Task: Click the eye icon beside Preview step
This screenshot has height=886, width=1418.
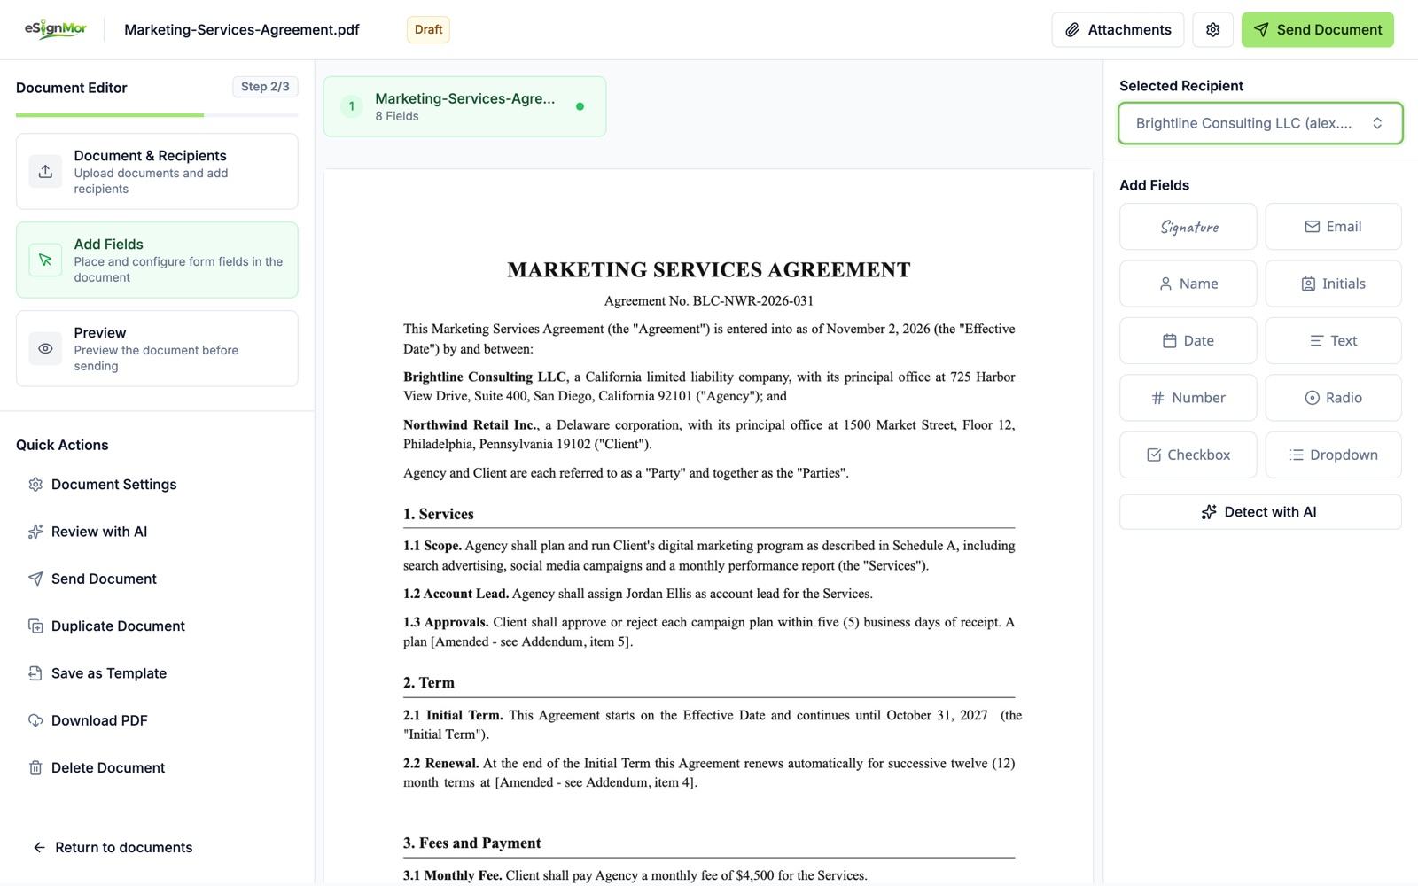Action: pyautogui.click(x=45, y=349)
